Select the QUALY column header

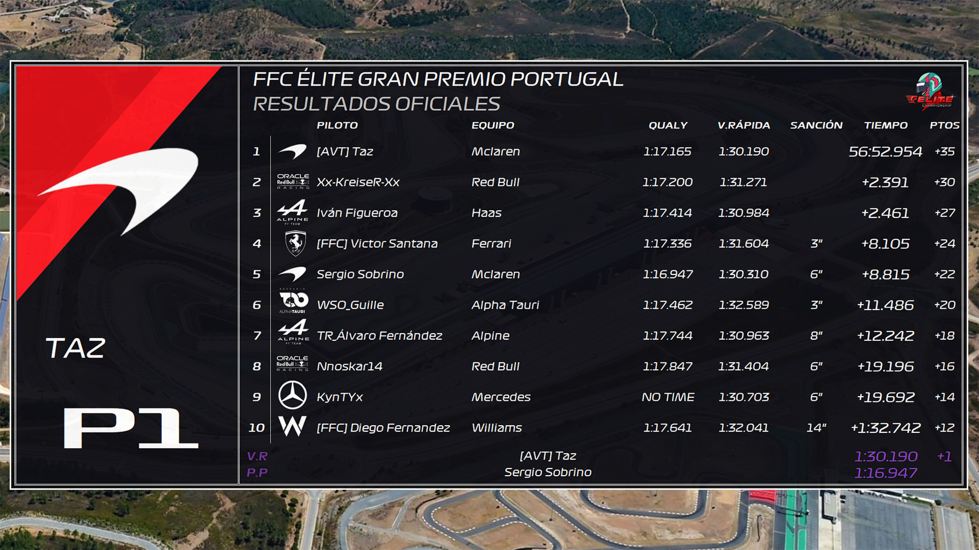click(668, 125)
